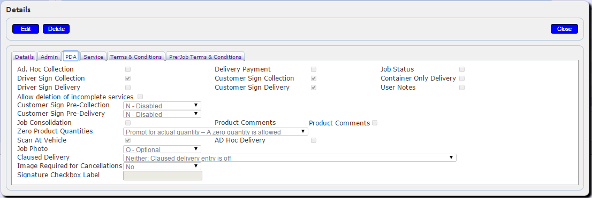Select the Service tab
The width and height of the screenshot is (592, 198).
93,57
